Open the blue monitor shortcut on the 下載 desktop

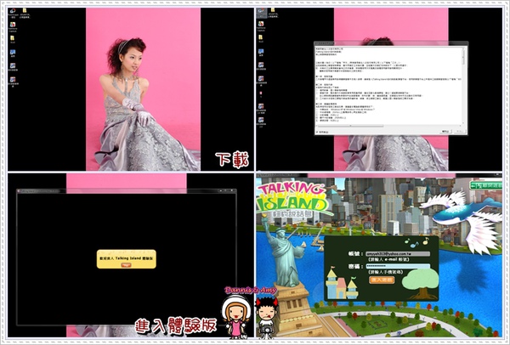(13, 53)
